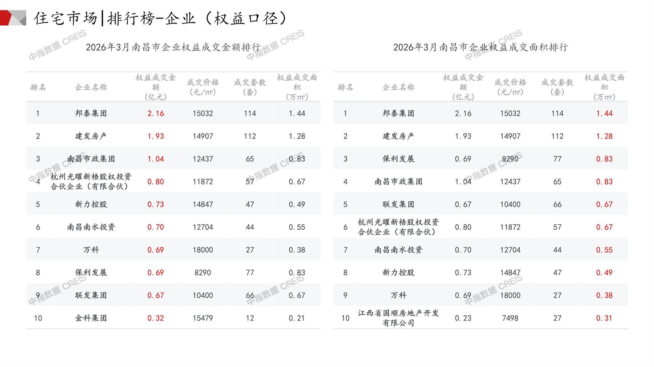This screenshot has height=367, width=654.
Task: Click right table's 权益成交面积 column header
Action: pos(604,87)
